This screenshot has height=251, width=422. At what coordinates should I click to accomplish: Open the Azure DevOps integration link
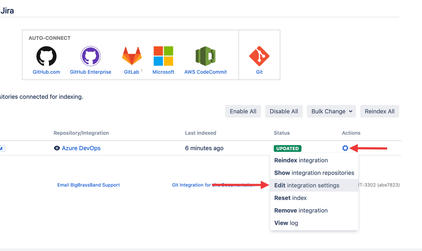click(x=81, y=148)
